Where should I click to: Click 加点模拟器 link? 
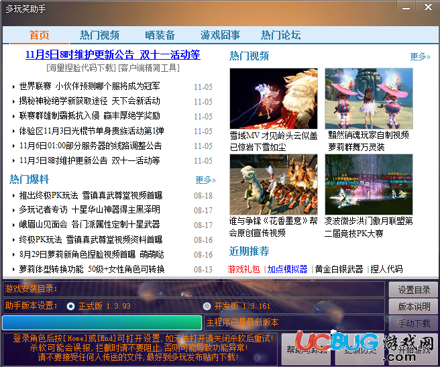click(287, 269)
